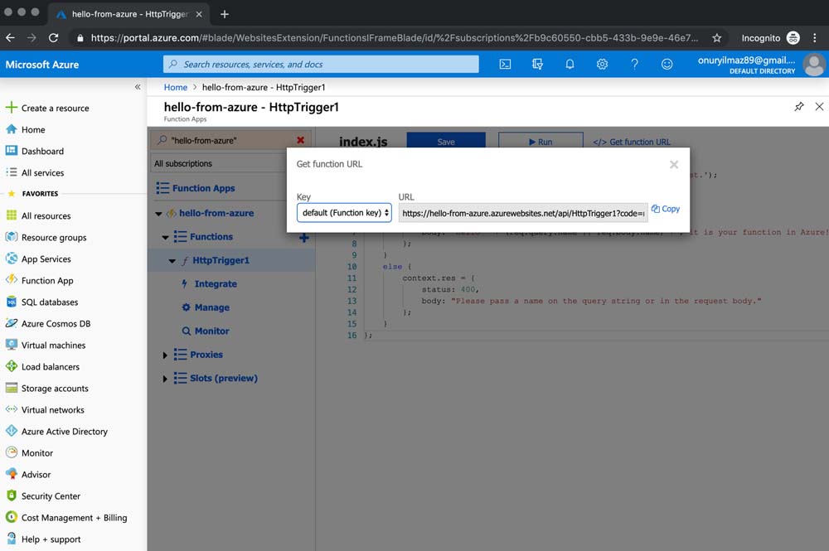Select Integrate under HttpTrigger1
The width and height of the screenshot is (829, 551).
click(x=215, y=283)
